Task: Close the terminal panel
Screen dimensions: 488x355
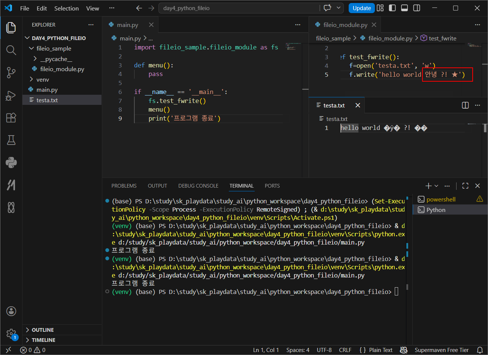Action: tap(478, 186)
